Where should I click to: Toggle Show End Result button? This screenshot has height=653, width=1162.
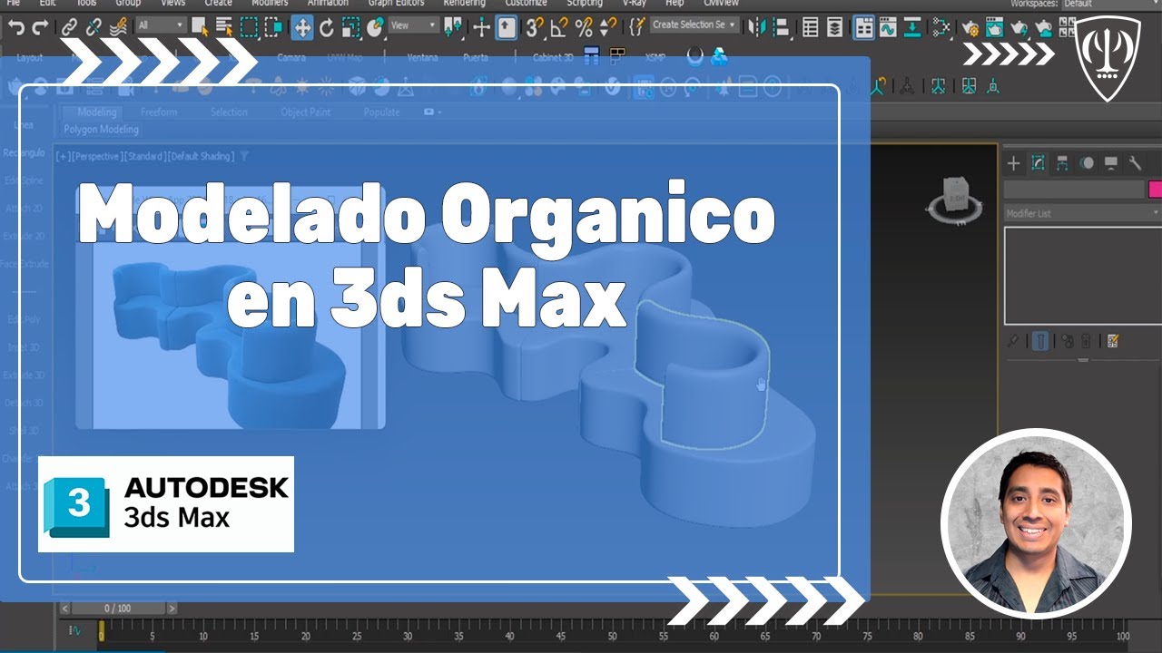1041,341
